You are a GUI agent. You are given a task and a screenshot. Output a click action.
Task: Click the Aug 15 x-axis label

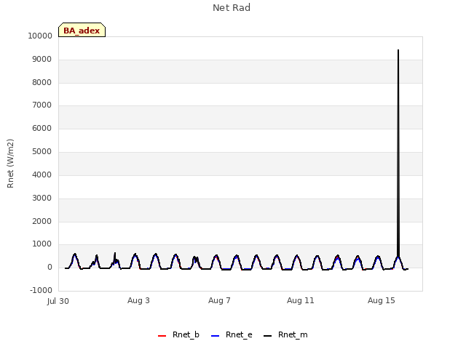coord(382,300)
